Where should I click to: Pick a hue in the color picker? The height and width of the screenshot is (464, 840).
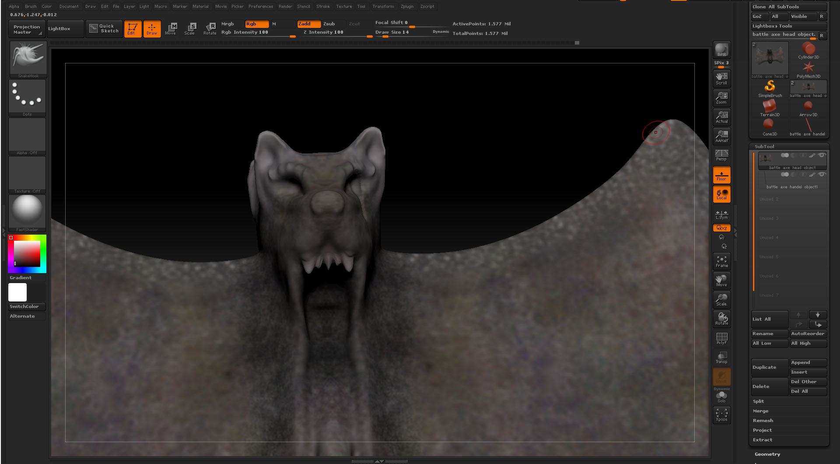point(27,254)
